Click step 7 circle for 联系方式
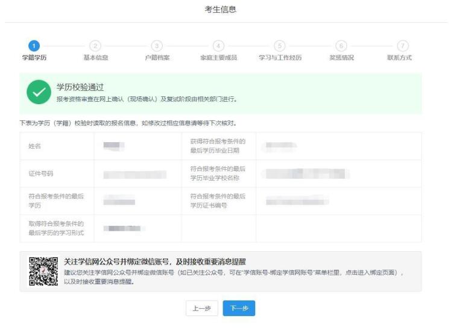459x333 pixels. click(x=402, y=46)
